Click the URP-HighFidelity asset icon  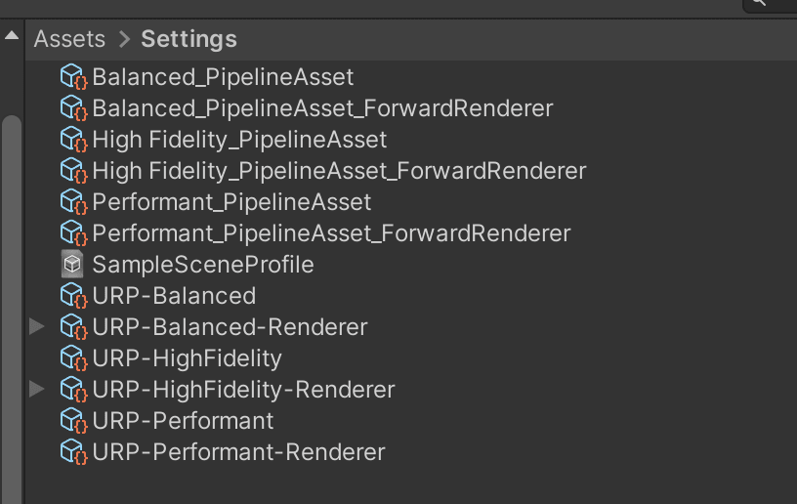point(73,358)
